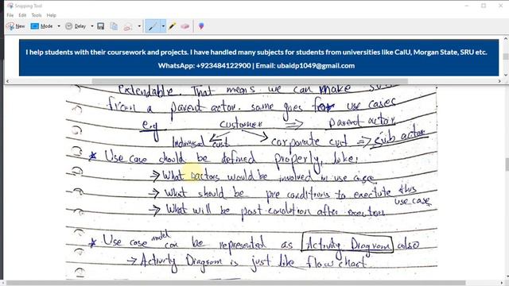Click the handwritten 'sub actor' text
The height and width of the screenshot is (286, 509).
400,137
